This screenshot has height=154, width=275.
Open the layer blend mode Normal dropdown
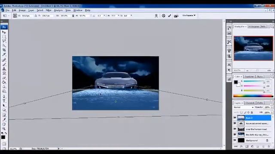click(x=244, y=107)
